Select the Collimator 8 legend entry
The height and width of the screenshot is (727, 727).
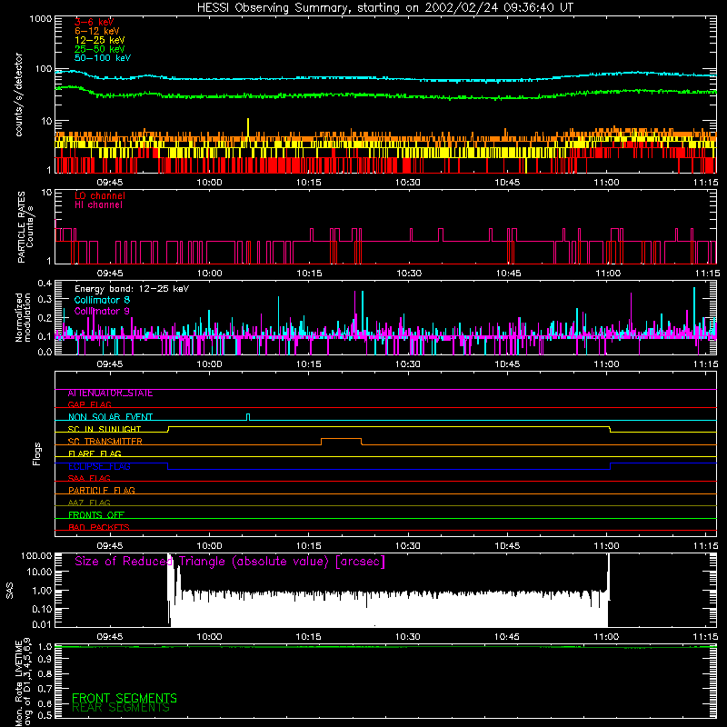pyautogui.click(x=102, y=300)
